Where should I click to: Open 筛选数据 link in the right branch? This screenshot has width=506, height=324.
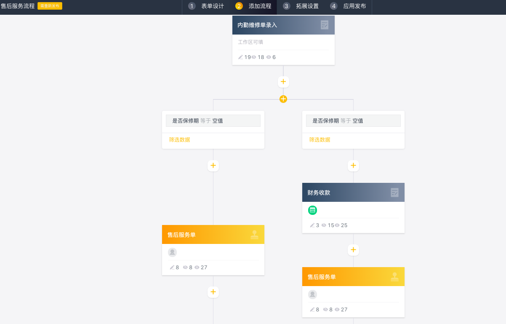click(320, 140)
